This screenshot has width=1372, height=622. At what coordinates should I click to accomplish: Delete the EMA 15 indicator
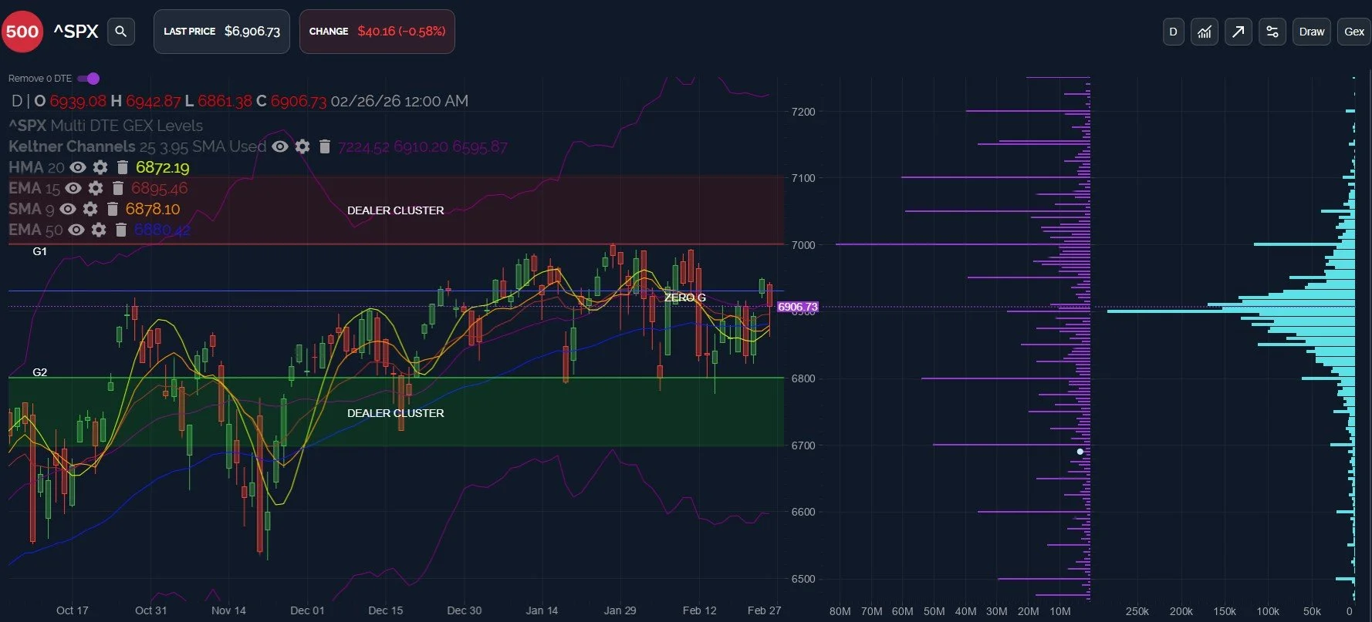pyautogui.click(x=118, y=188)
